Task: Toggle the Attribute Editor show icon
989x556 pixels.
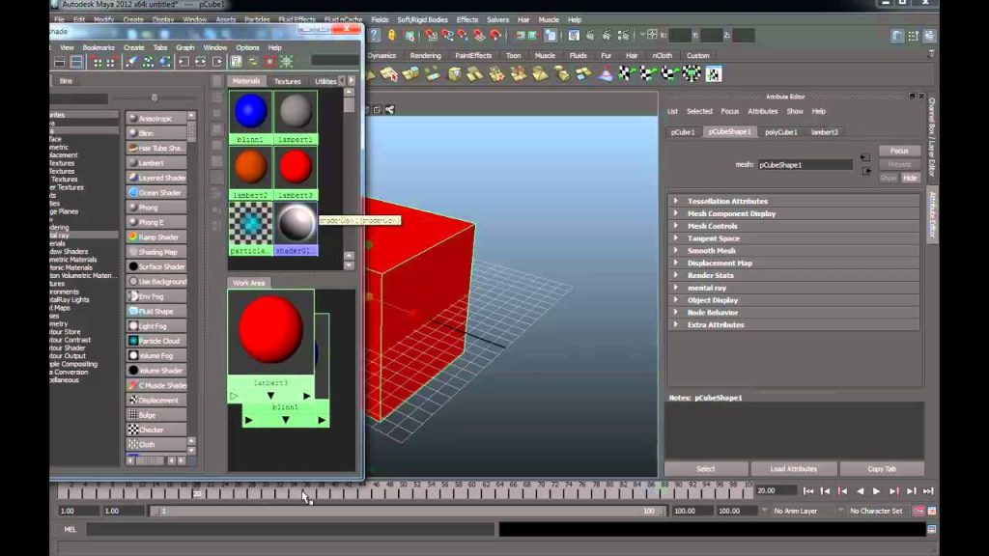Action: (897, 36)
